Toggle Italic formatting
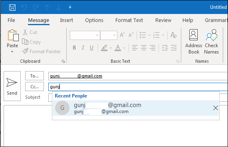The image size is (228, 147). click(83, 48)
